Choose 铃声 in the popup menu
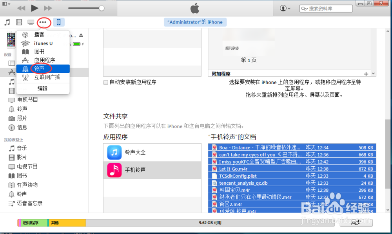This screenshot has width=392, height=234. [43, 68]
